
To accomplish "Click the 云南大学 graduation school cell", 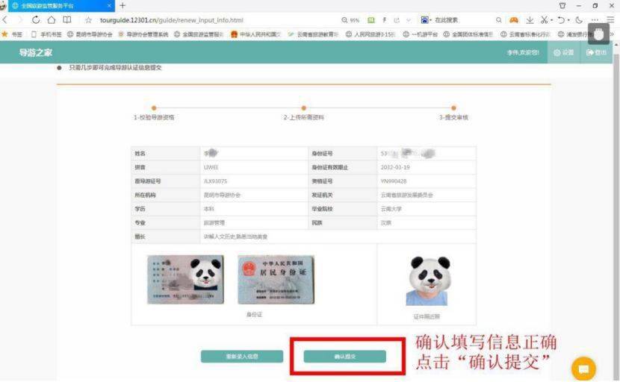I will point(427,209).
